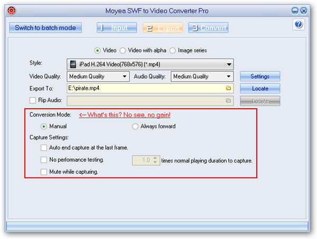
Task: Select Always forward conversion mode
Action: (135, 127)
